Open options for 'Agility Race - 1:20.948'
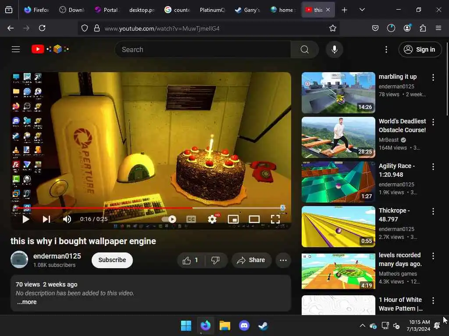This screenshot has height=336, width=449. pyautogui.click(x=433, y=167)
